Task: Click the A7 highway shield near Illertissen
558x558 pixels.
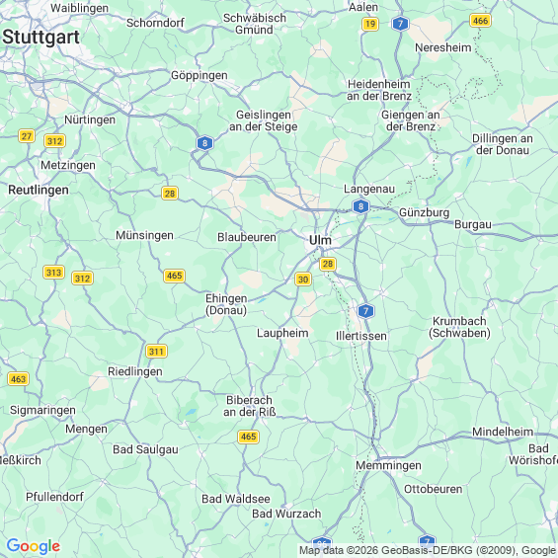Action: [365, 311]
